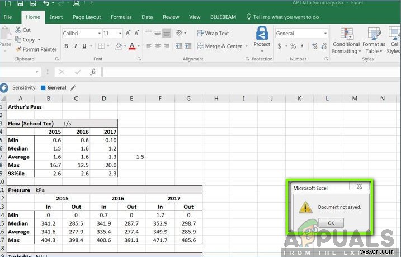This screenshot has width=401, height=257.
Task: Close the Microsoft Excel error dialog
Action: click(359, 186)
